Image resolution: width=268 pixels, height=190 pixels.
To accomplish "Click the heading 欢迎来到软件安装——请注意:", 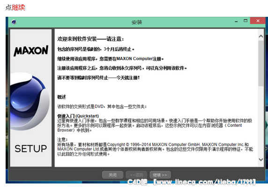I will tap(90, 39).
